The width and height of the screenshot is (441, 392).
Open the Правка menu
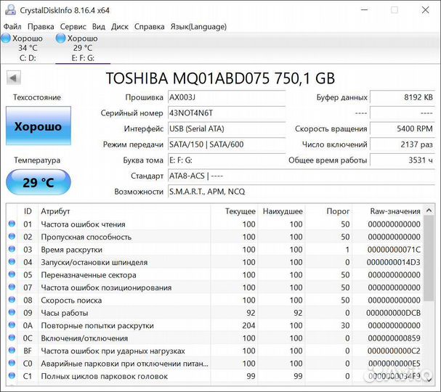pyautogui.click(x=41, y=27)
